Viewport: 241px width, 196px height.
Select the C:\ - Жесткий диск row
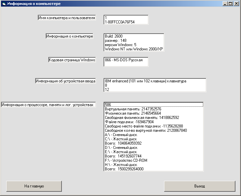(154, 139)
